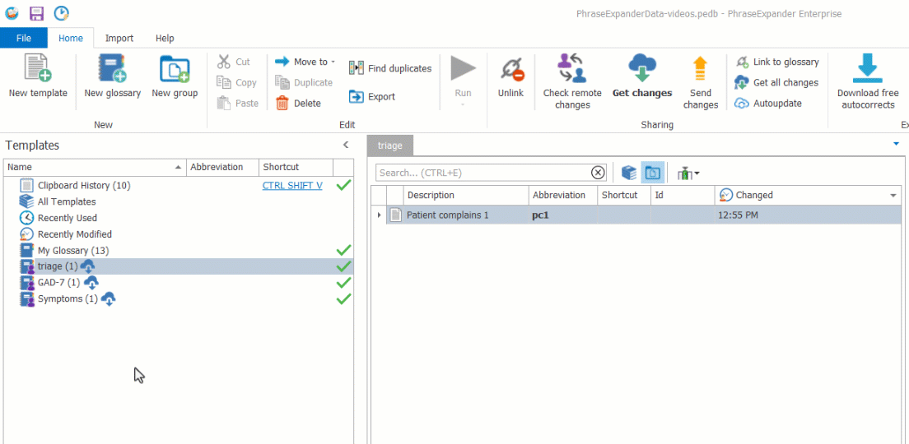Toggle Symptoms green checkmark

click(x=344, y=298)
